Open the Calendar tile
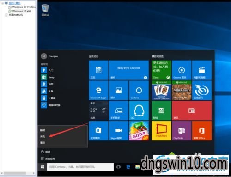Screen dimensions: 231x177 (98, 70)
